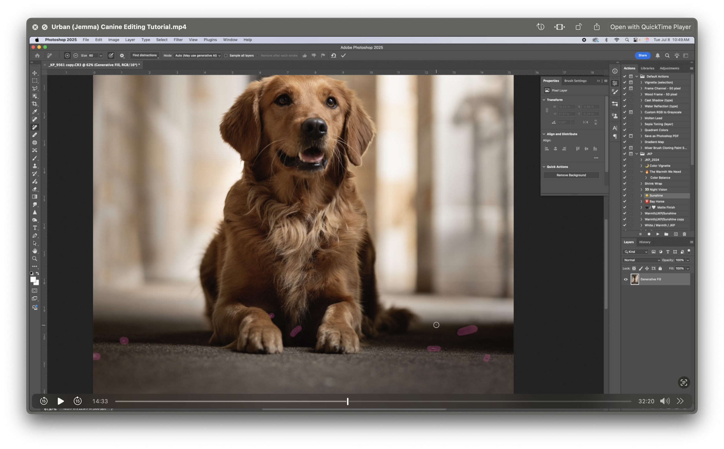Open the Normal blend mode dropdown
The image size is (724, 449).
point(641,260)
